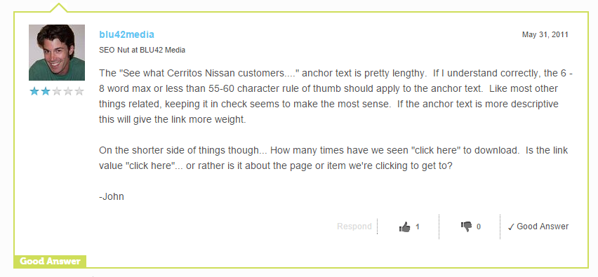View blu42media's profile photo
This screenshot has width=598, height=277.
point(57,53)
